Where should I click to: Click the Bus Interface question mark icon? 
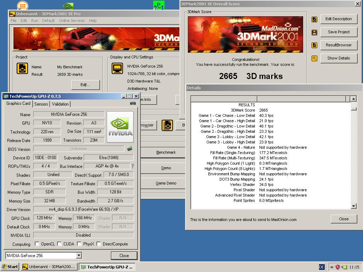pyautogui.click(x=133, y=166)
